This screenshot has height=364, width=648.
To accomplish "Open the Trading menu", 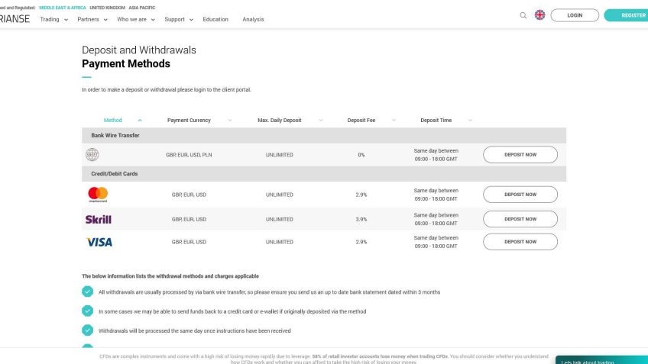I will pos(53,19).
